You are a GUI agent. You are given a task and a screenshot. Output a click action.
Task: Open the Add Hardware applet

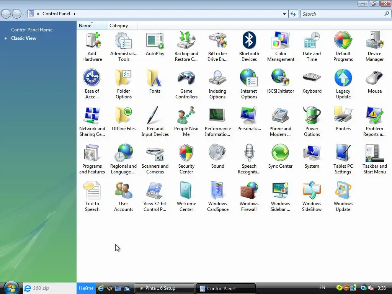click(x=92, y=46)
